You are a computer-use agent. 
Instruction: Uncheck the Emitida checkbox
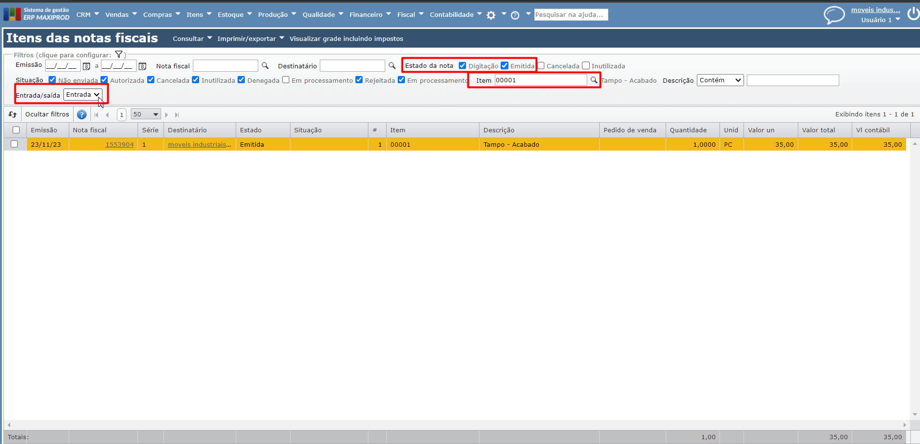pos(504,65)
